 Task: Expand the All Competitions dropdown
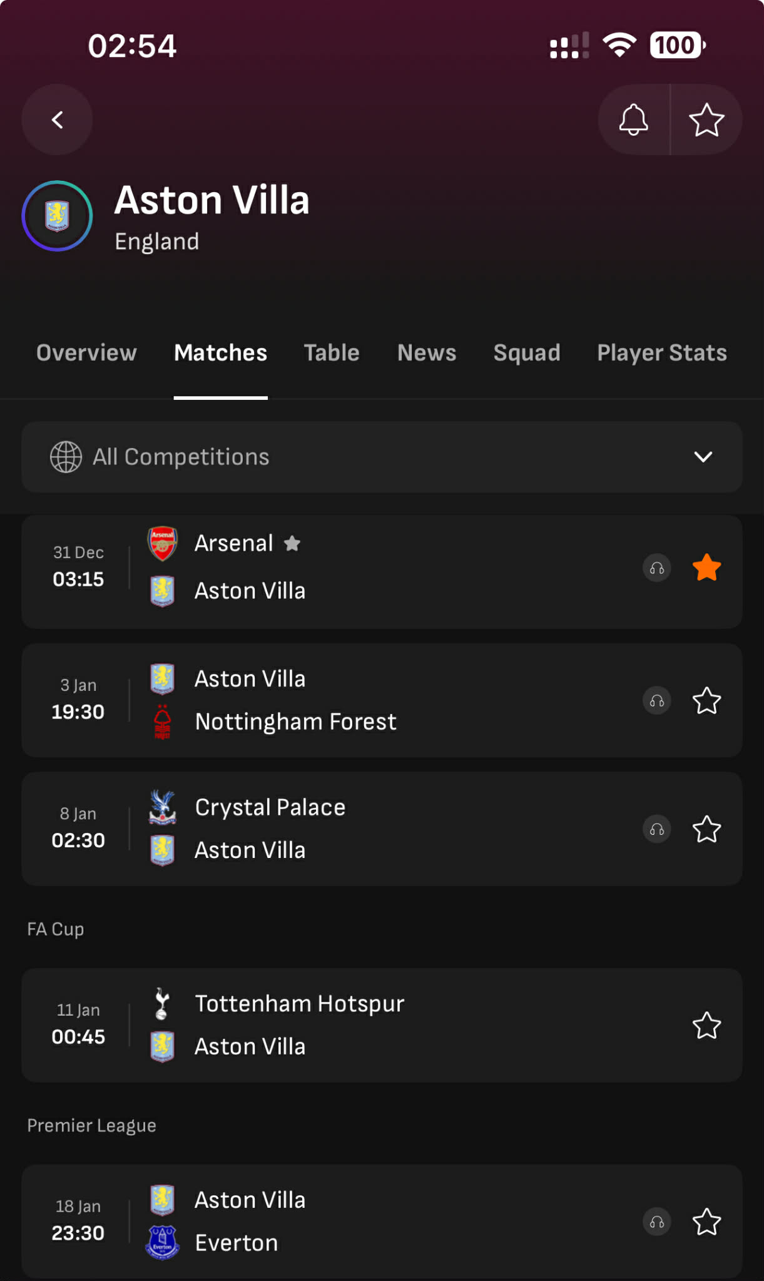point(382,457)
